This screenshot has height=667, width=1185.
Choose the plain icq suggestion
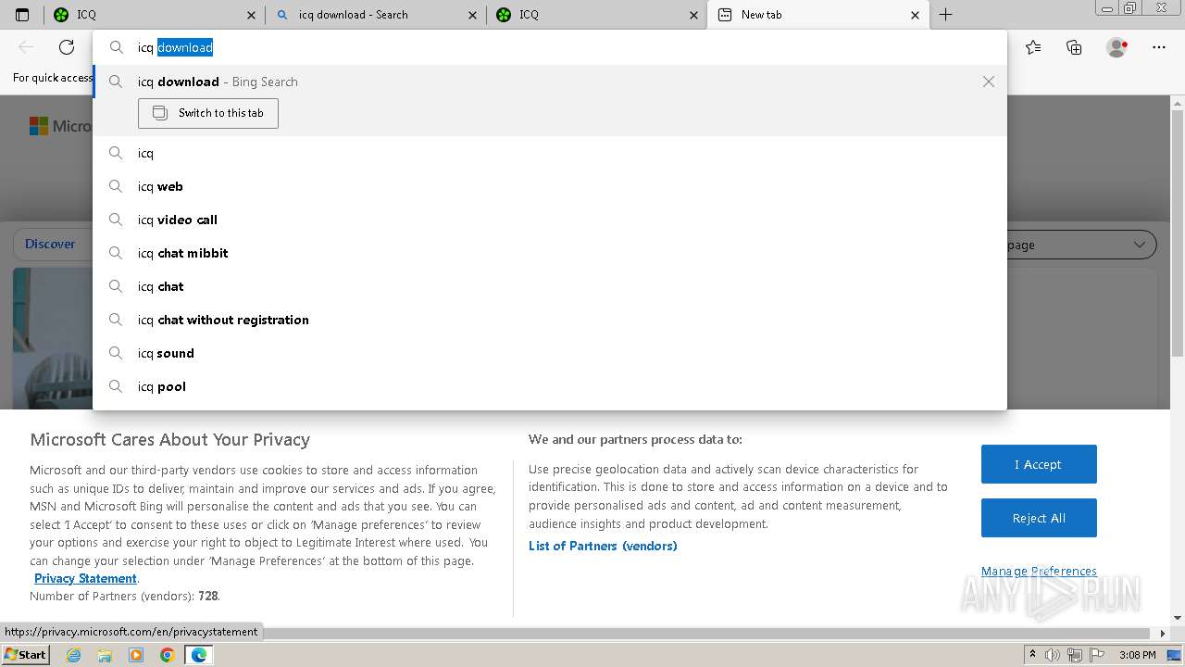click(x=550, y=153)
